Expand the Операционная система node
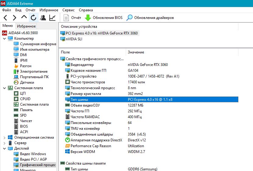The height and width of the screenshot is (171, 253). (4, 138)
